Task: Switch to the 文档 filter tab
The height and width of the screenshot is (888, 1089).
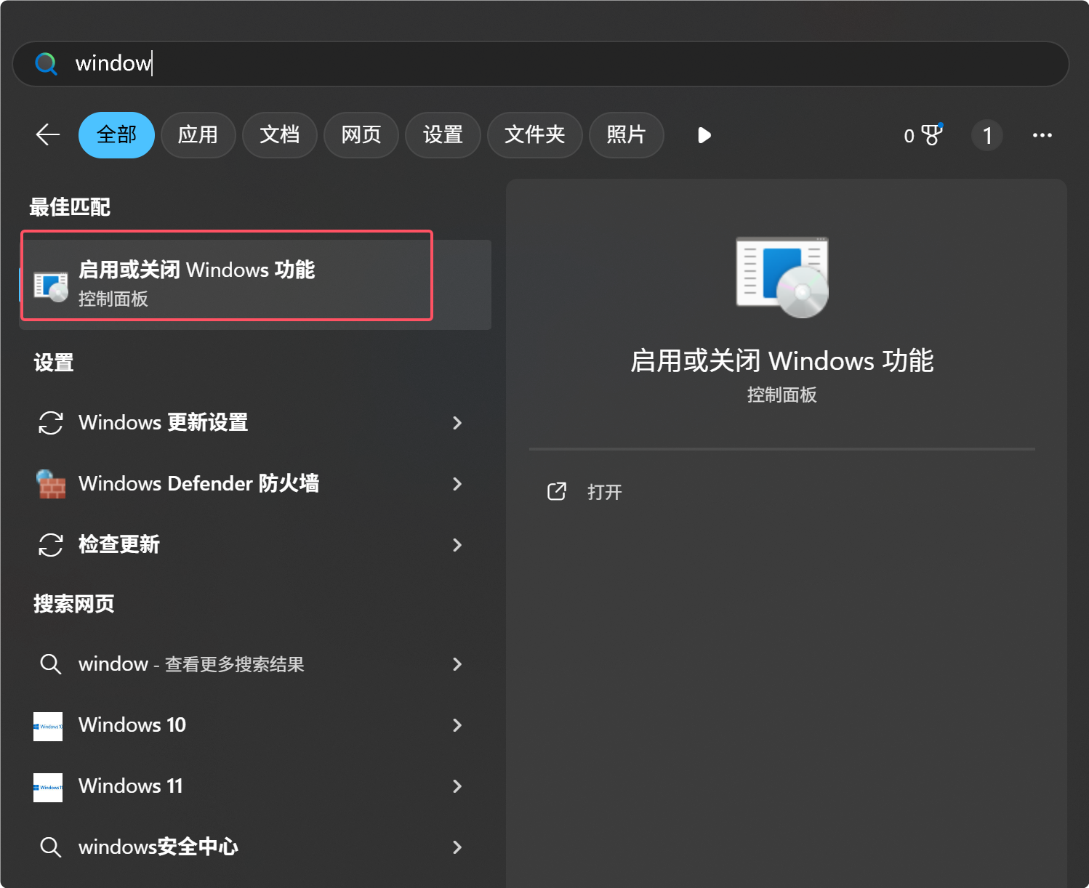Action: click(280, 135)
